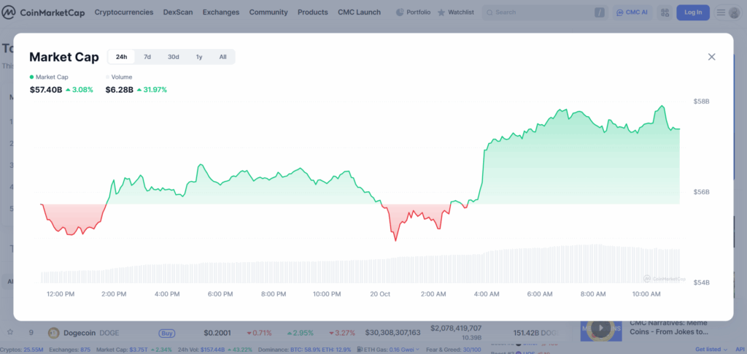Click the $6.28B volume value
Screen dimensions: 747x354
(x=119, y=90)
